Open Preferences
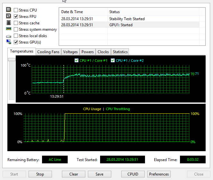Image resolution: width=213 pixels, height=180 pixels. (x=159, y=174)
